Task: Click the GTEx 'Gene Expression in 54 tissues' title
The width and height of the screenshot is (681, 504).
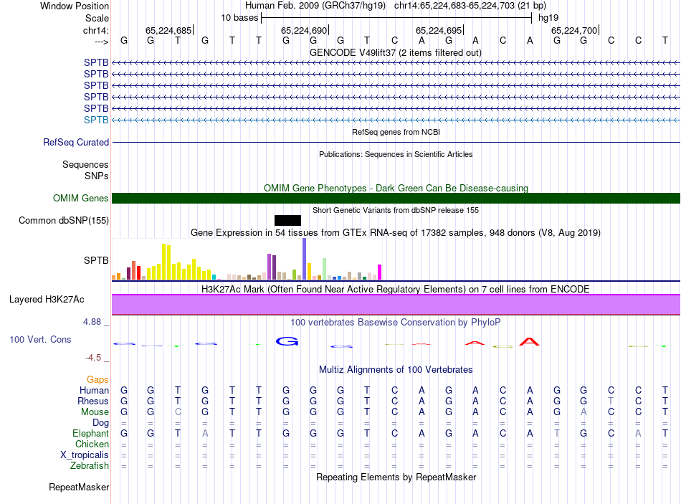Action: 396,233
